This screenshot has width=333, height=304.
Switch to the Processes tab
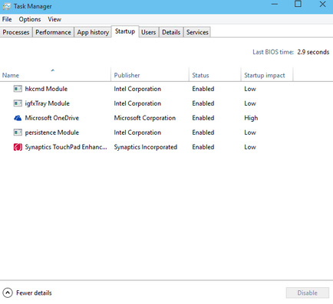pos(16,32)
